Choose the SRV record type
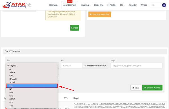 coord(32,96)
